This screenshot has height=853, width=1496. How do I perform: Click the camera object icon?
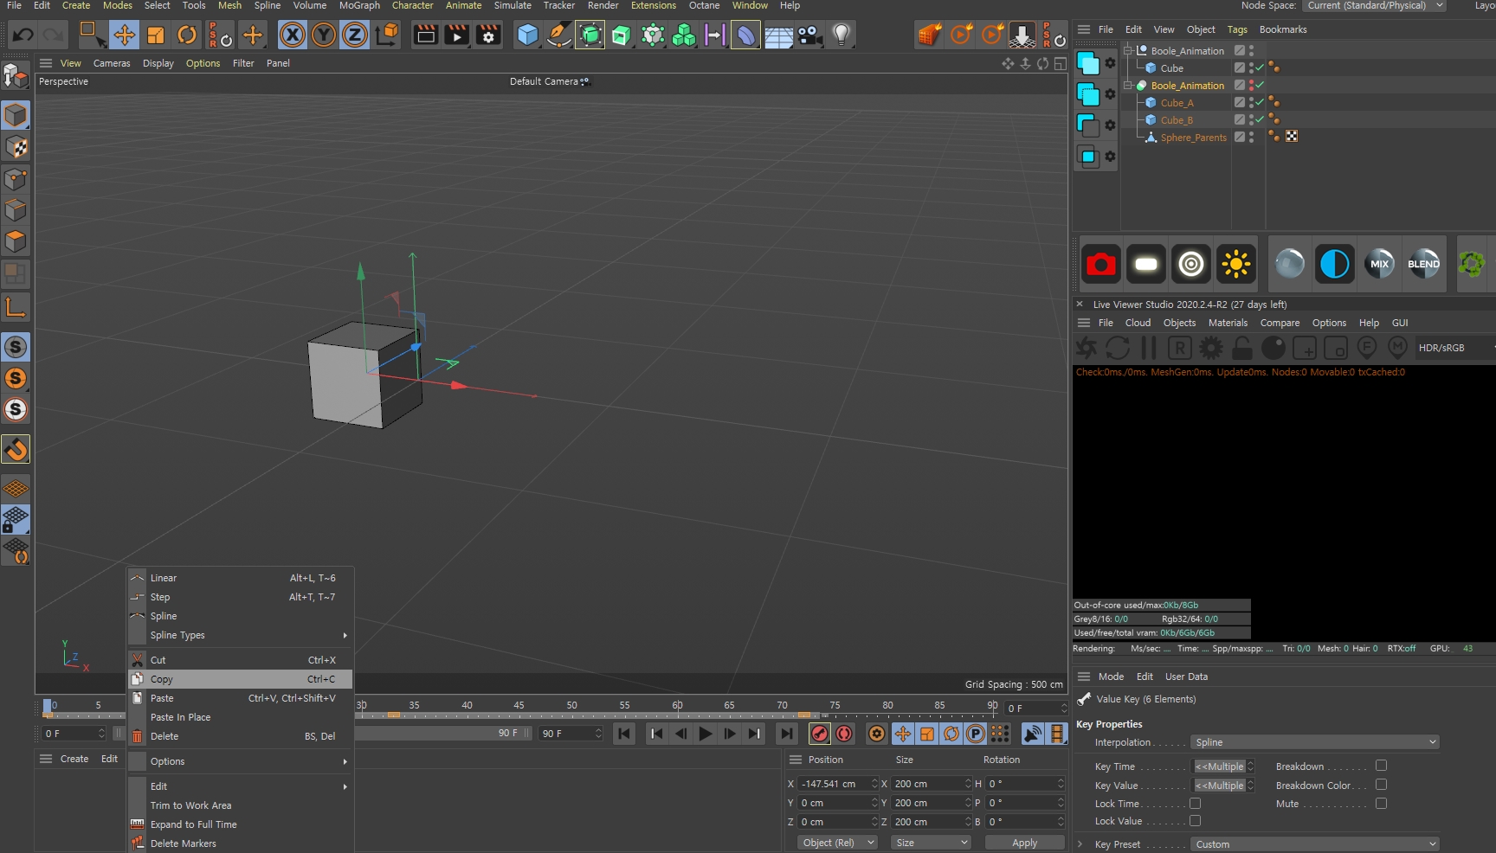click(x=809, y=35)
